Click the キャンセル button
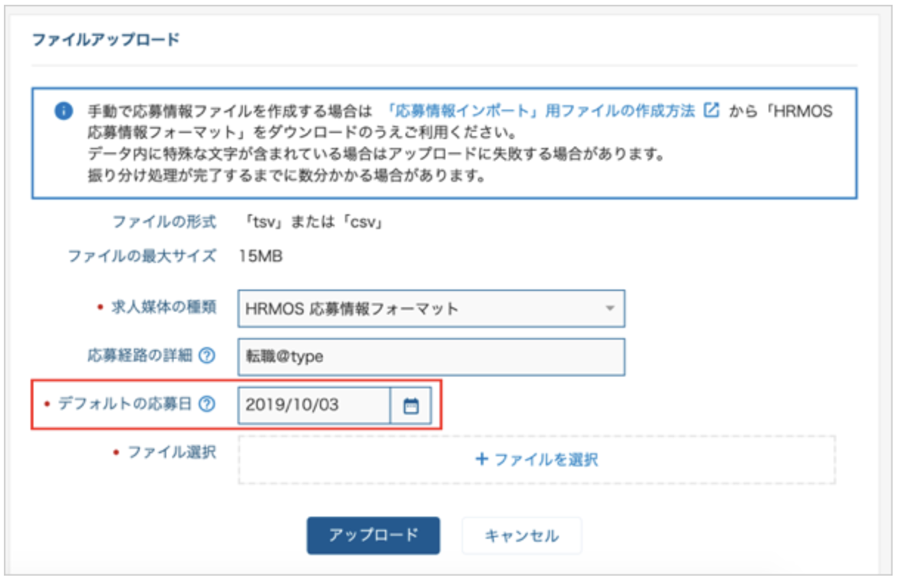Image resolution: width=902 pixels, height=583 pixels. click(522, 535)
